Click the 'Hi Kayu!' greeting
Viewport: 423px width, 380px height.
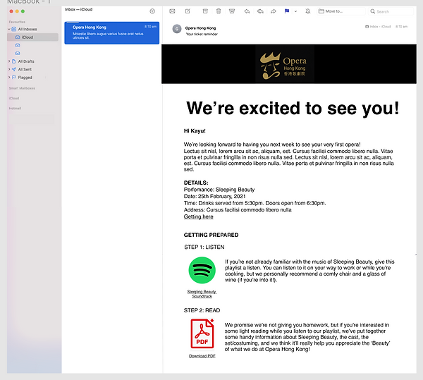195,131
